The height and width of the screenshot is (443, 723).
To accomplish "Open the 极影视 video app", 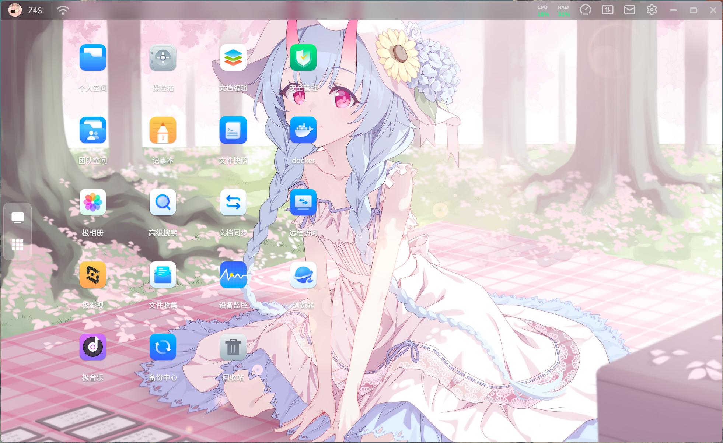I will pyautogui.click(x=93, y=275).
